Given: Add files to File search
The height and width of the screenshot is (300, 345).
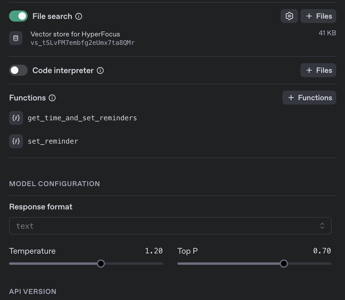Looking at the screenshot, I should (x=318, y=16).
